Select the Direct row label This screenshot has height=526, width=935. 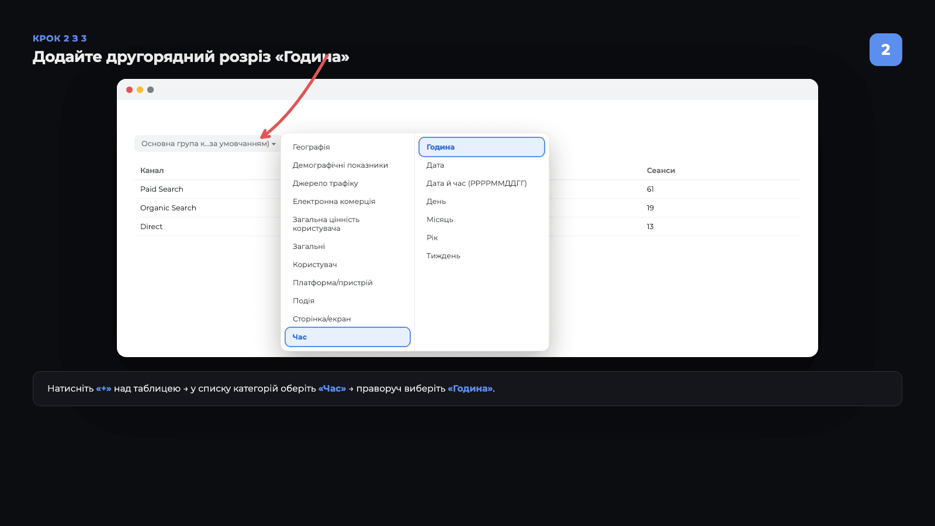(151, 227)
